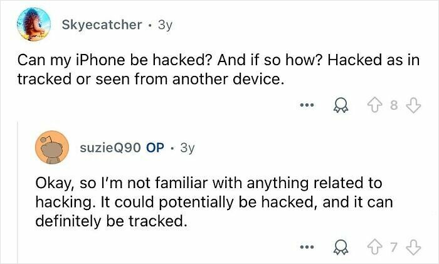Give an award to suzieQ90's reply
The width and height of the screenshot is (439, 264).
(x=341, y=247)
